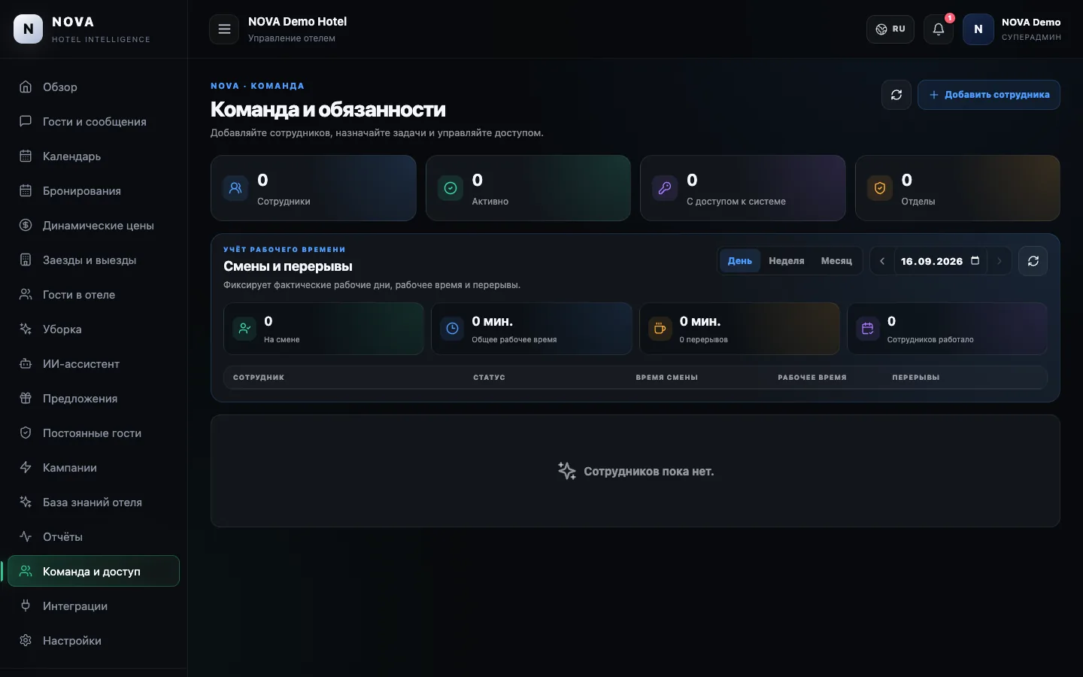Select Команда и доступ sidebar item
Screen dimensions: 1083x677
click(x=93, y=572)
